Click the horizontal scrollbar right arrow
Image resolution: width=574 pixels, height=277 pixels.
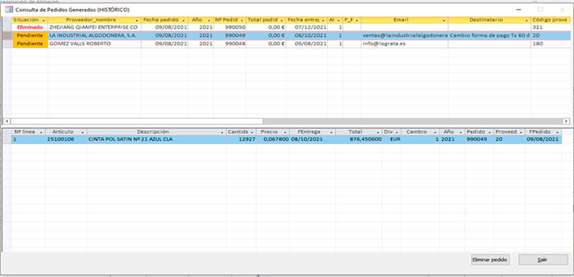click(x=566, y=121)
